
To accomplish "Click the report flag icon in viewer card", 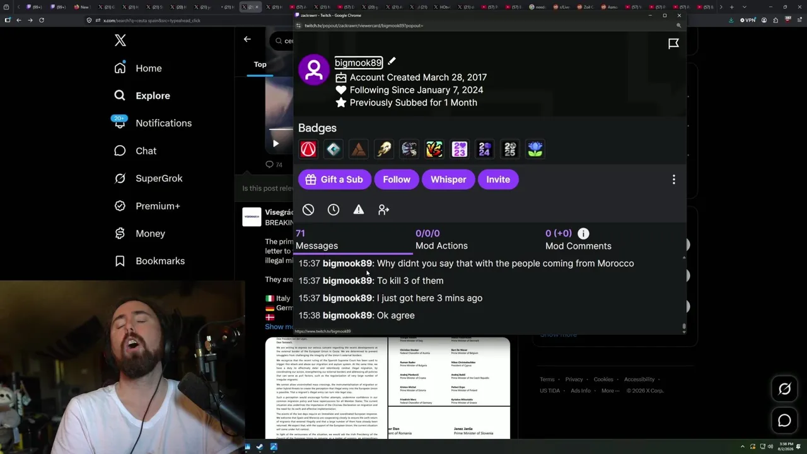I will click(673, 44).
